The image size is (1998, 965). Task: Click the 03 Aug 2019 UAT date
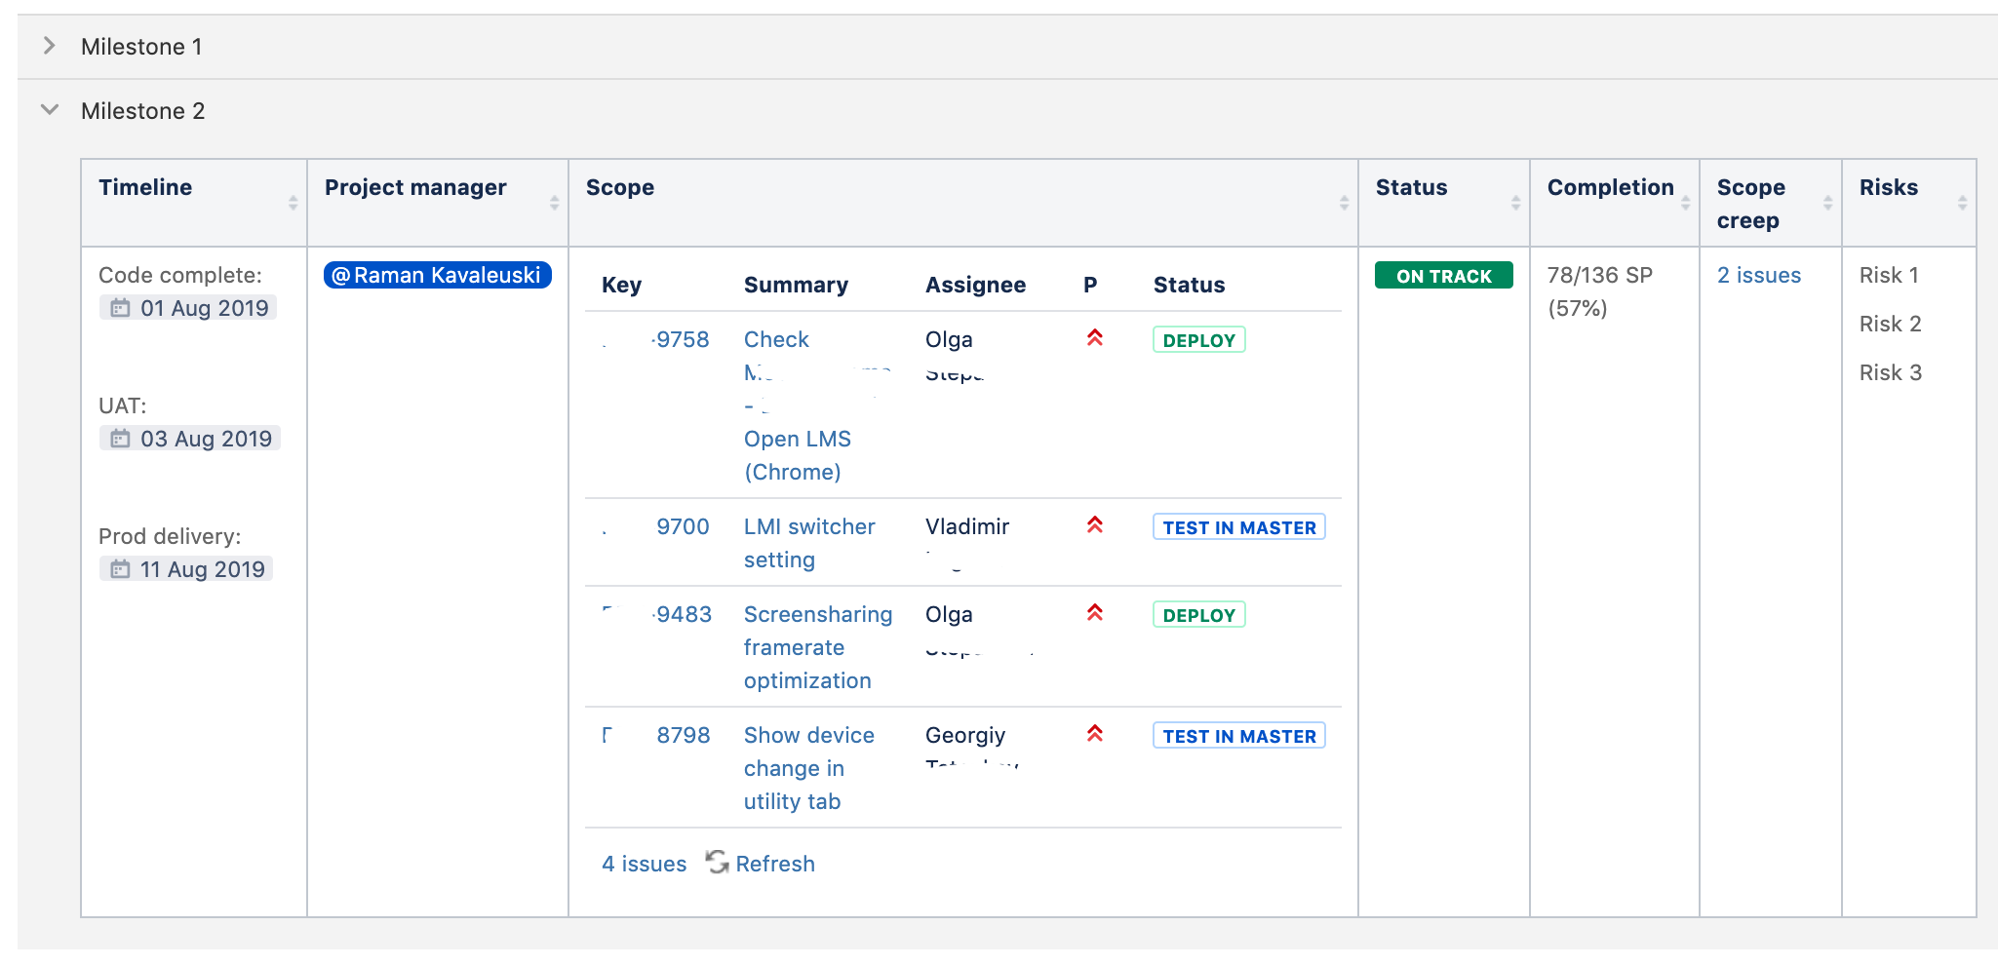click(205, 439)
